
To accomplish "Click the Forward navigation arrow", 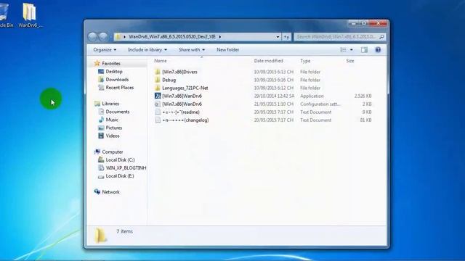I will (x=103, y=37).
